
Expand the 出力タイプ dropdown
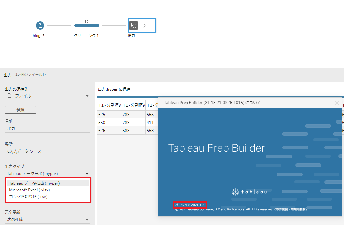tap(47, 173)
